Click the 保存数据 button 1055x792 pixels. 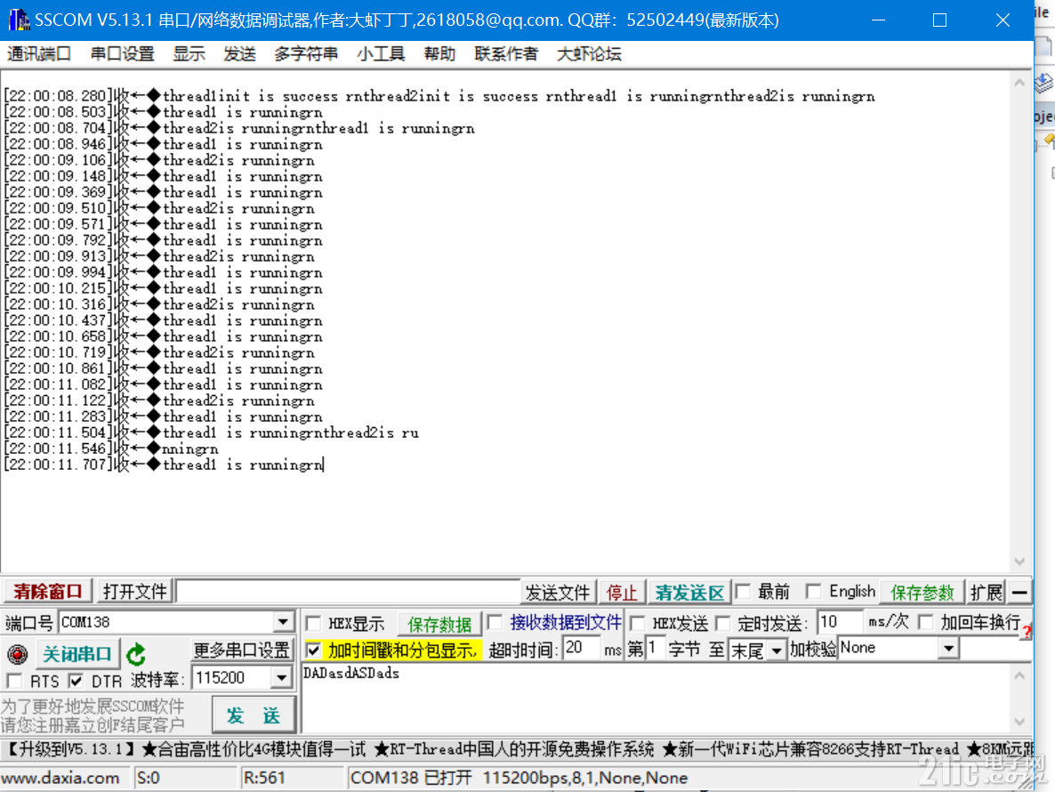point(439,624)
